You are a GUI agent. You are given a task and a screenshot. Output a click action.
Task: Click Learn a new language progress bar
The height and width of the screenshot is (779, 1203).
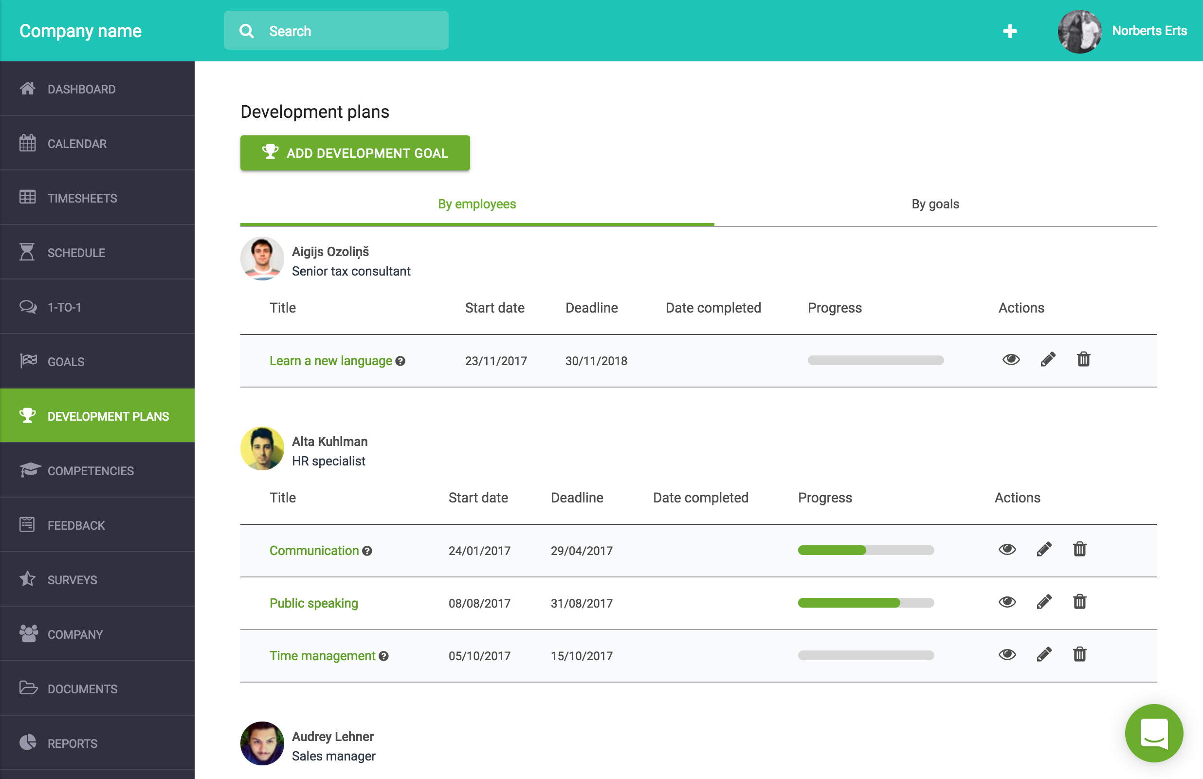tap(875, 360)
